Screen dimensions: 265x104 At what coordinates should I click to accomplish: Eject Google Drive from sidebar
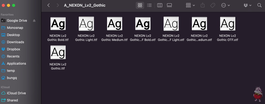[x=34, y=21]
